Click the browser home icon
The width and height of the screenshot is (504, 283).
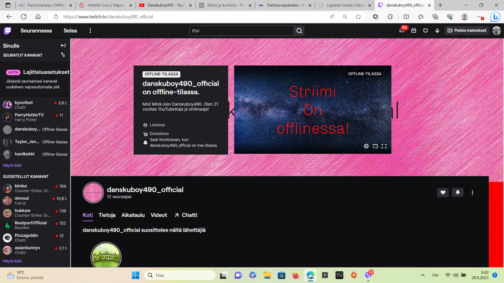coord(38,17)
